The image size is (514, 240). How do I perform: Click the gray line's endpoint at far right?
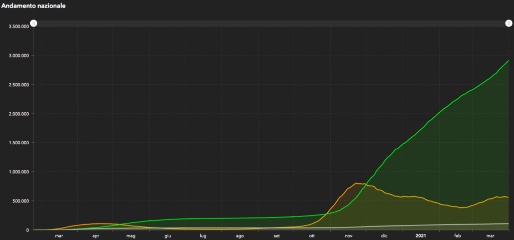click(508, 223)
